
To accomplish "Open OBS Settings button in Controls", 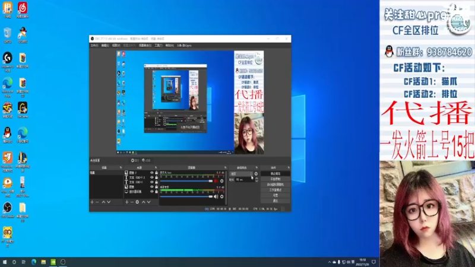I will coord(275,196).
